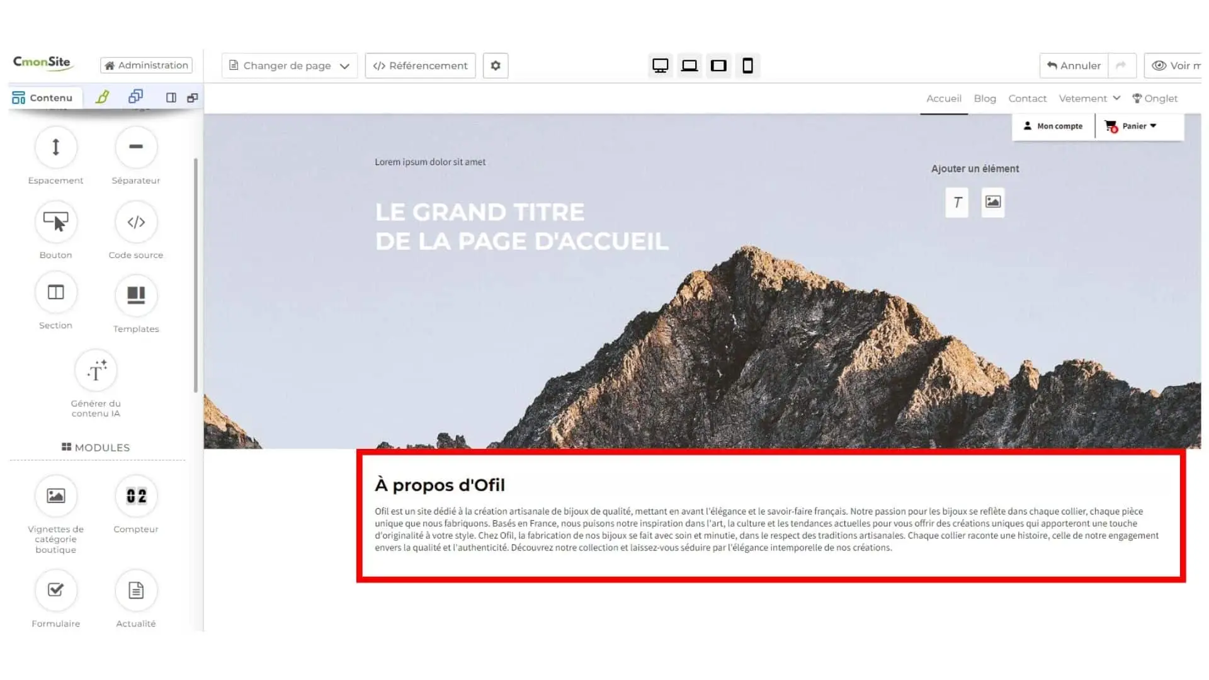Select the Espacement element icon
Screen dimensions: 1209x680
click(x=56, y=147)
